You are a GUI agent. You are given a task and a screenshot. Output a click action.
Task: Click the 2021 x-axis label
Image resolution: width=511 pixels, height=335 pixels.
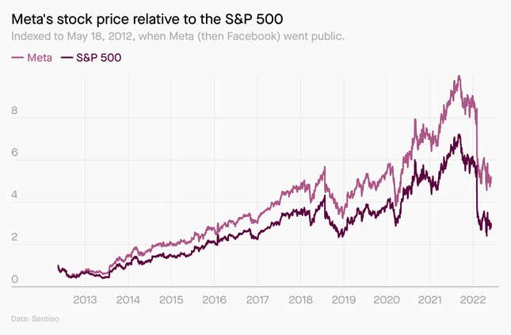pos(430,300)
